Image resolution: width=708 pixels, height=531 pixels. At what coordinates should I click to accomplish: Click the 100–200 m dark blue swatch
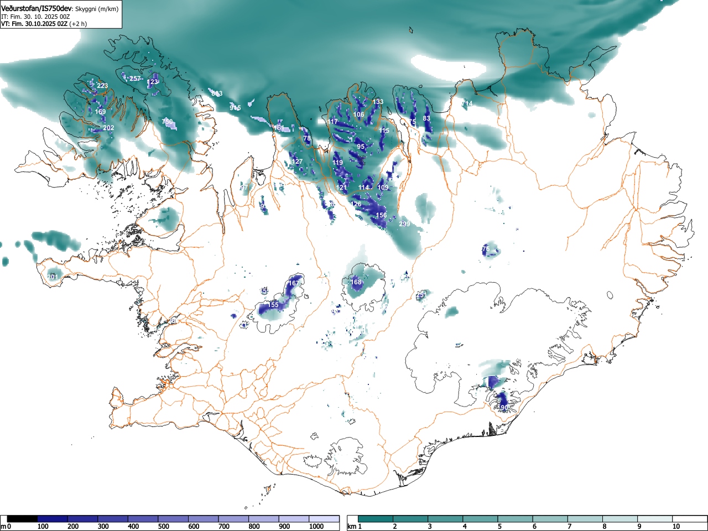(x=53, y=519)
